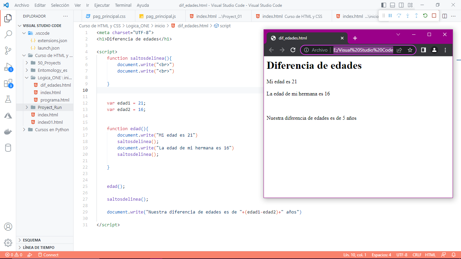Bookmark this page with the star icon
The height and width of the screenshot is (259, 461).
point(410,50)
